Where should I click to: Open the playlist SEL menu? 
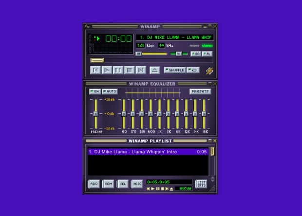coord(123,184)
